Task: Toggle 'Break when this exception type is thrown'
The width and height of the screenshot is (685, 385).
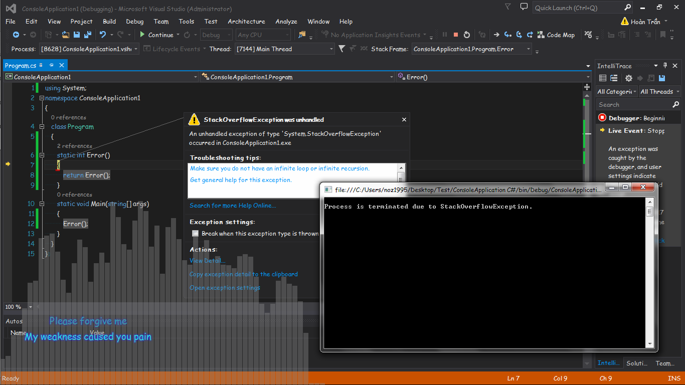Action: [196, 234]
